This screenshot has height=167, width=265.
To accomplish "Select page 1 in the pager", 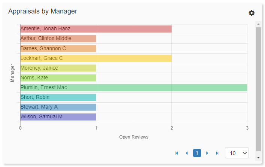I will [197, 153].
